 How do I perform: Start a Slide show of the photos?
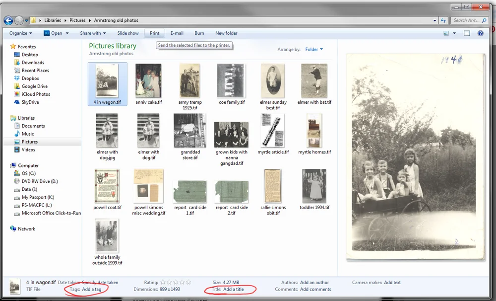(x=127, y=33)
